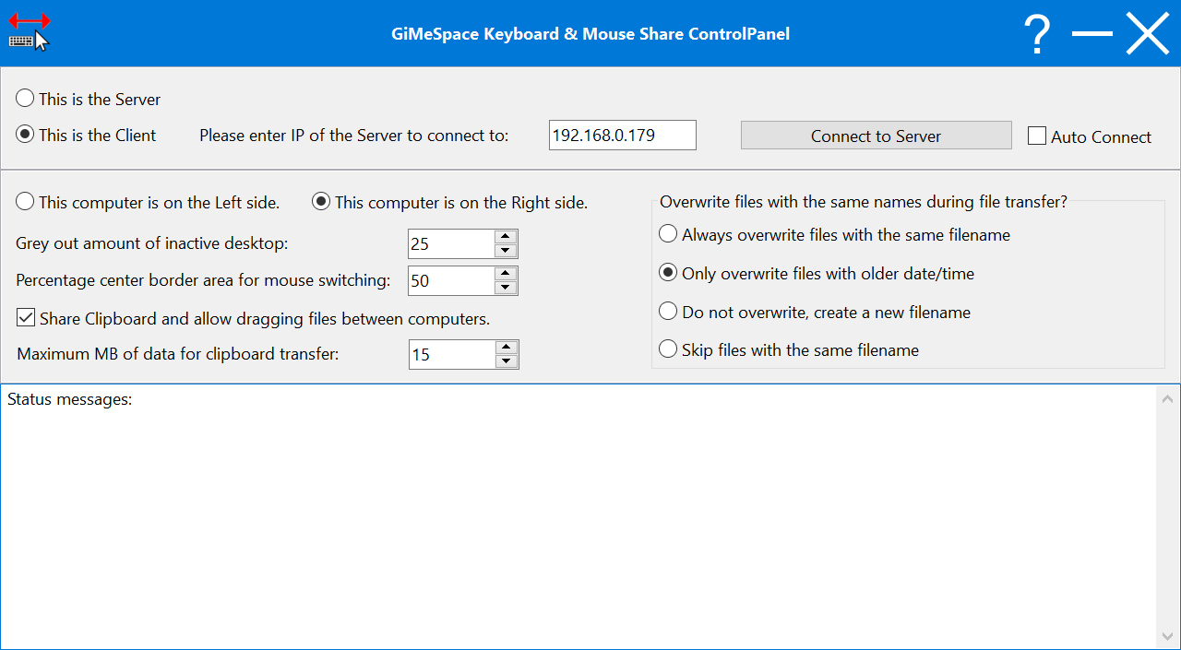1181x650 pixels.
Task: Increase maximum clipboard MB with up arrow
Action: point(506,348)
